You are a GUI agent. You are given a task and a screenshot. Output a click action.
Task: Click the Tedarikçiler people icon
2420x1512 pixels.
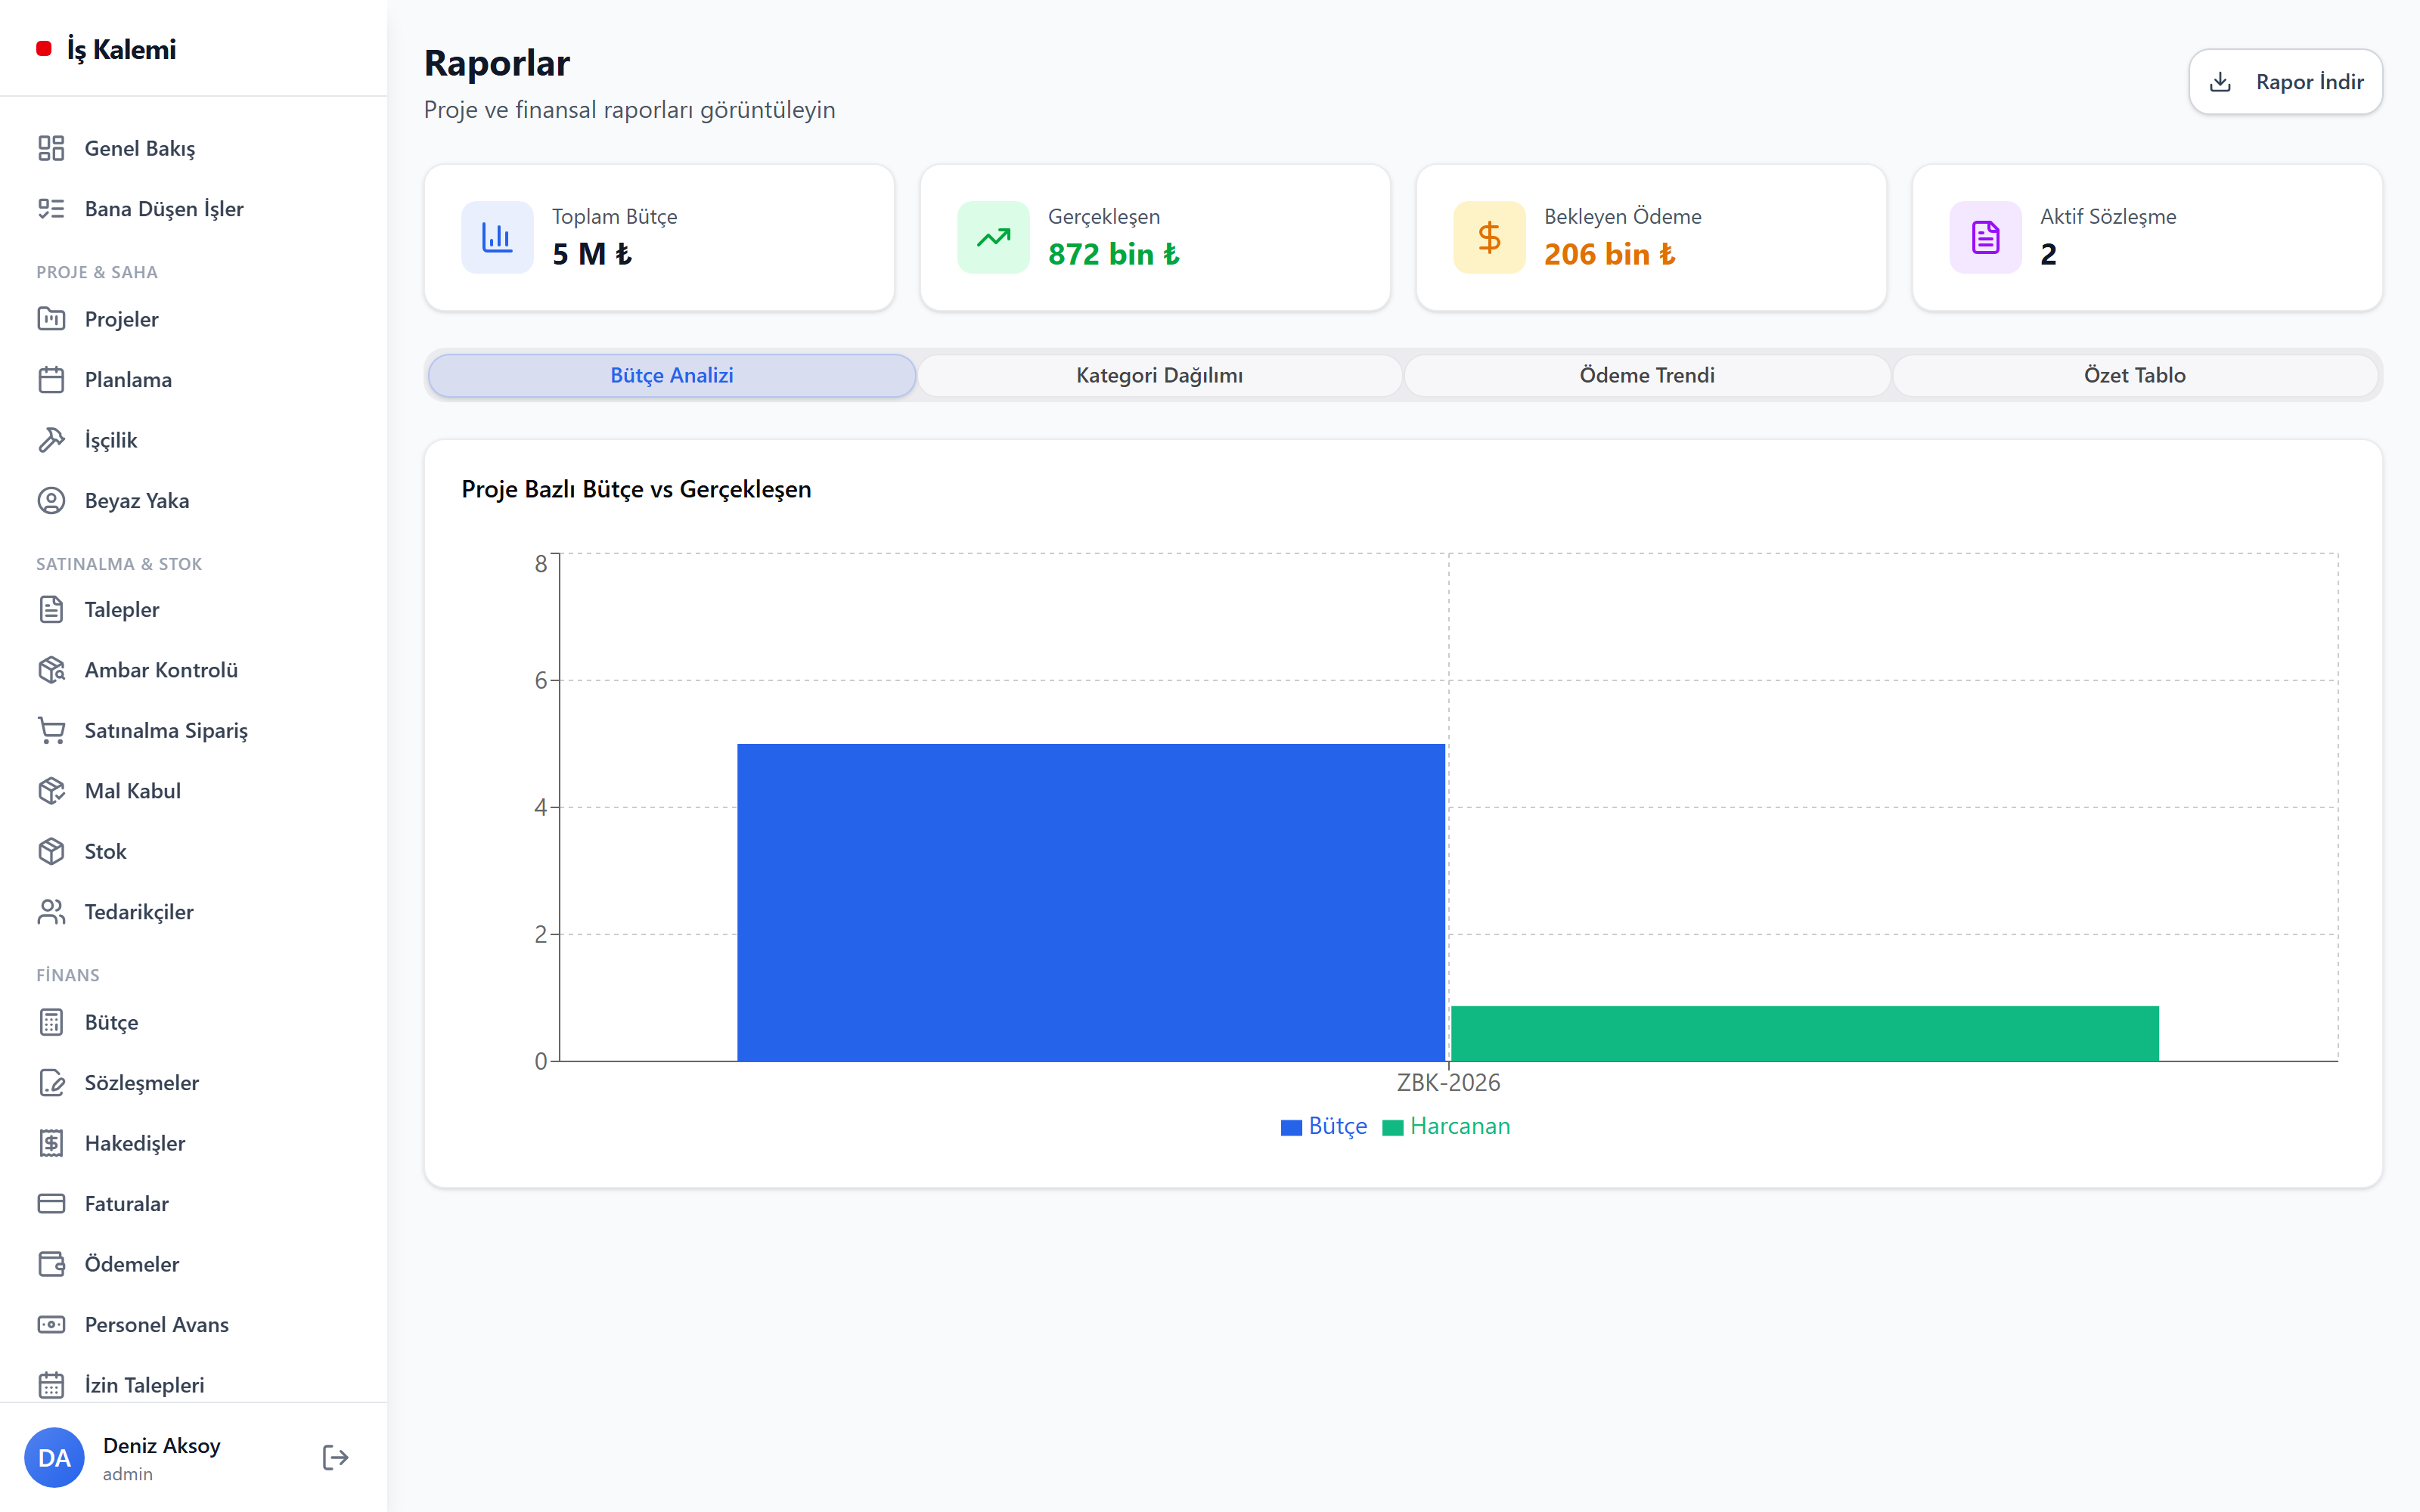[51, 912]
